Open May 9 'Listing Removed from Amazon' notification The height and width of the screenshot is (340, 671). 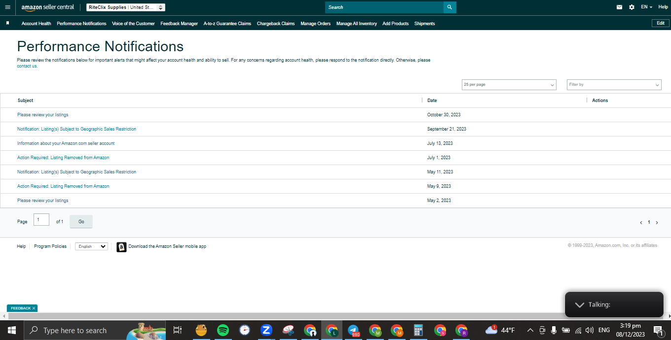click(63, 186)
